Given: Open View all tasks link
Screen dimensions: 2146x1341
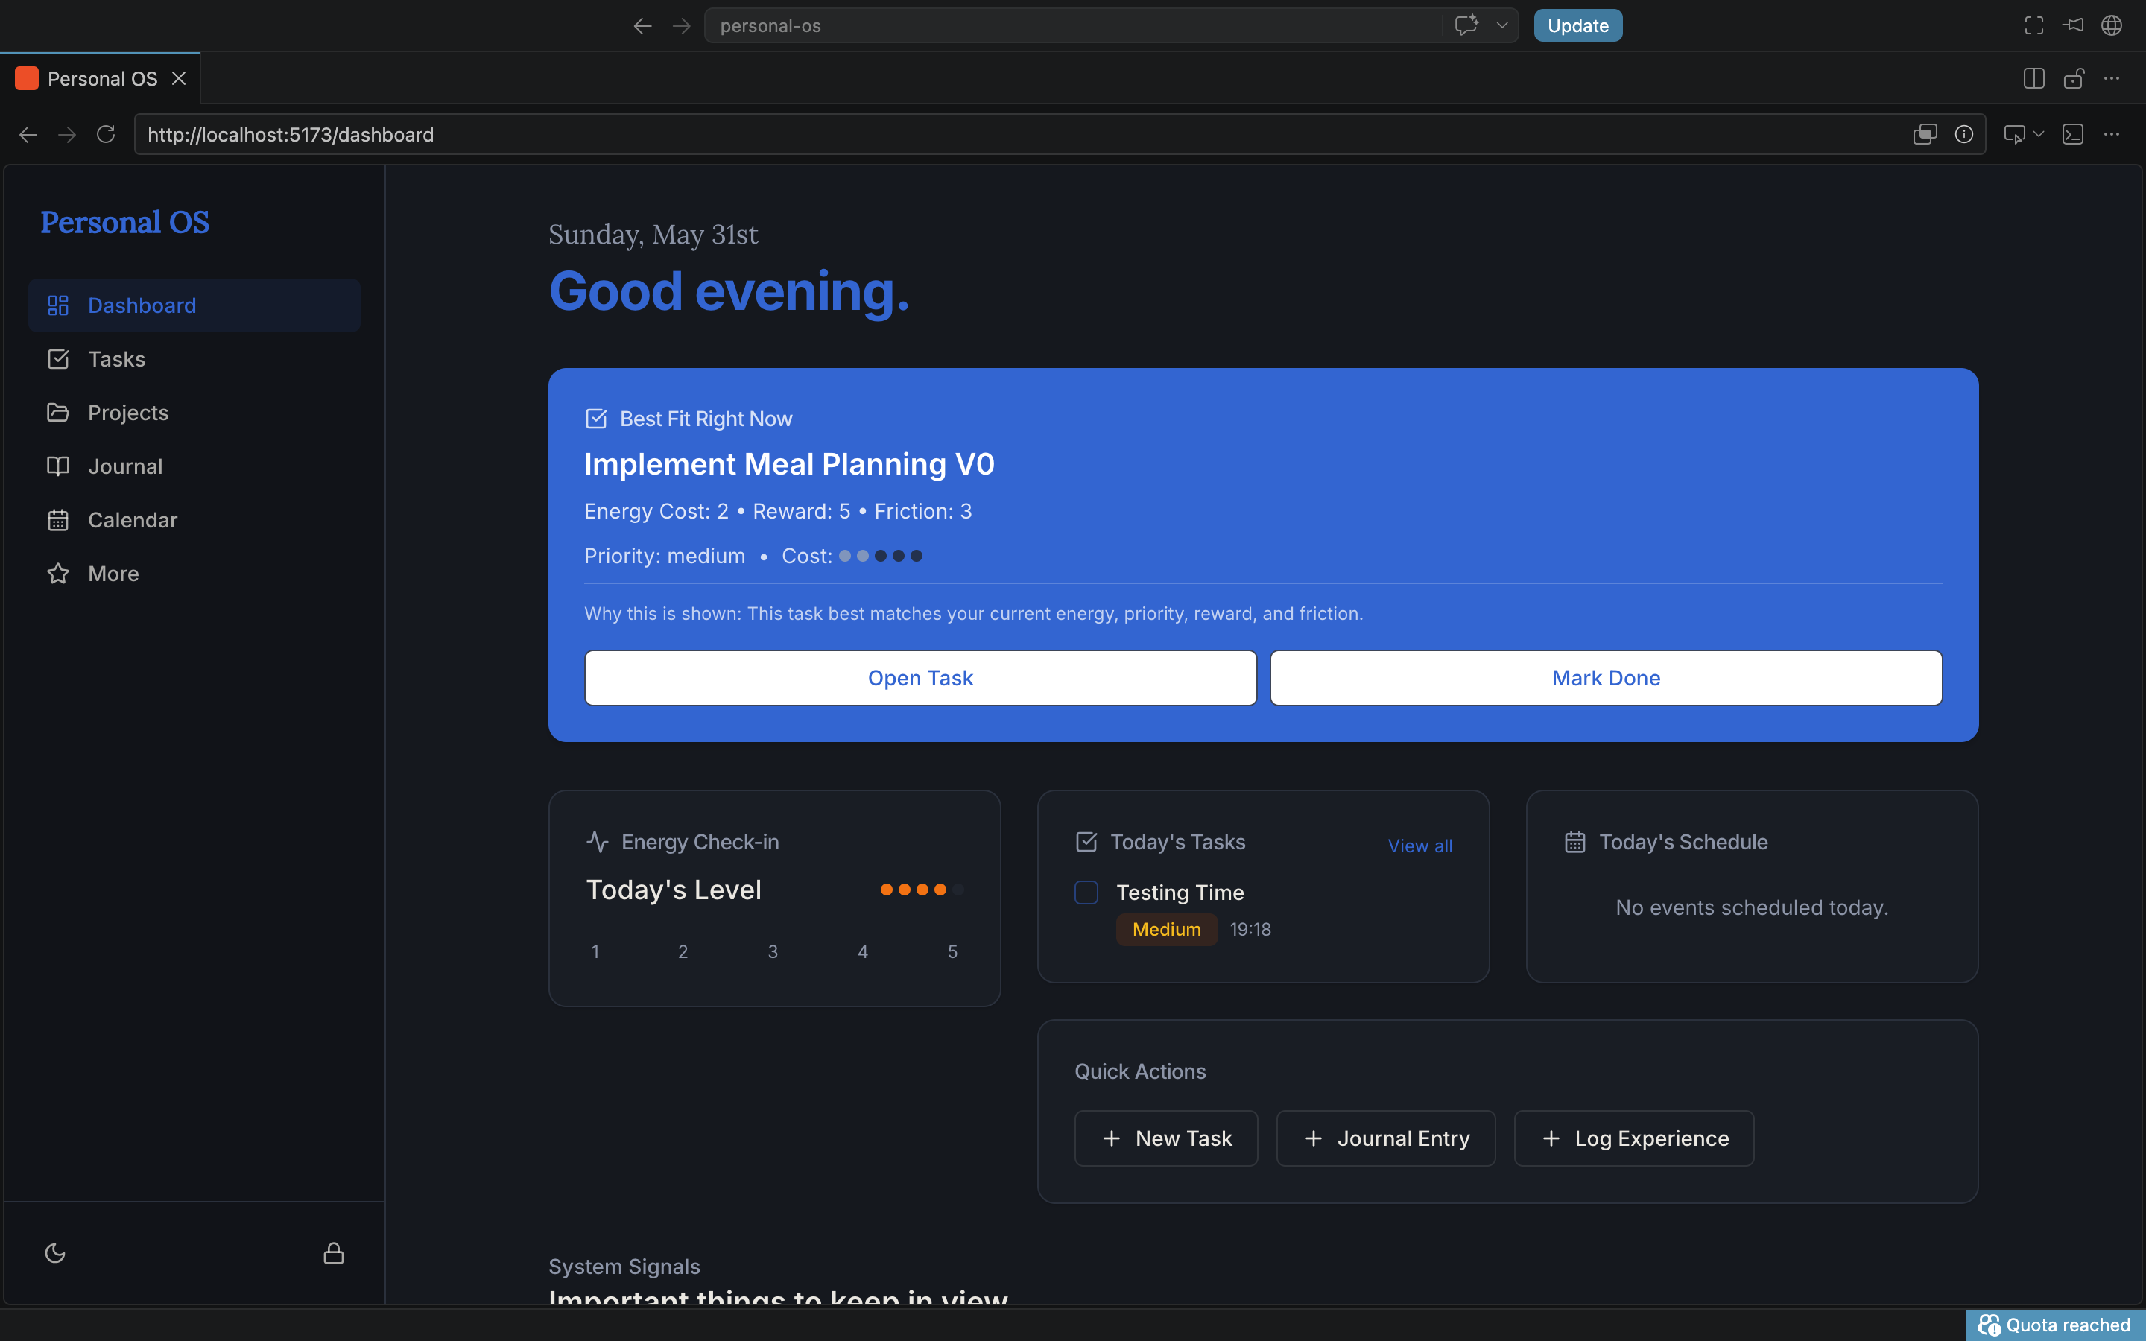Looking at the screenshot, I should click(1419, 846).
